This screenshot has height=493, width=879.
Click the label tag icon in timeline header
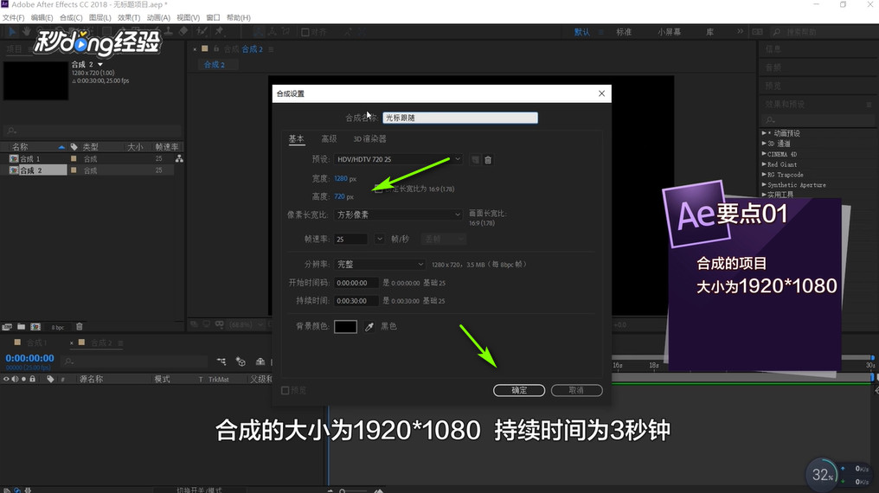coord(50,380)
